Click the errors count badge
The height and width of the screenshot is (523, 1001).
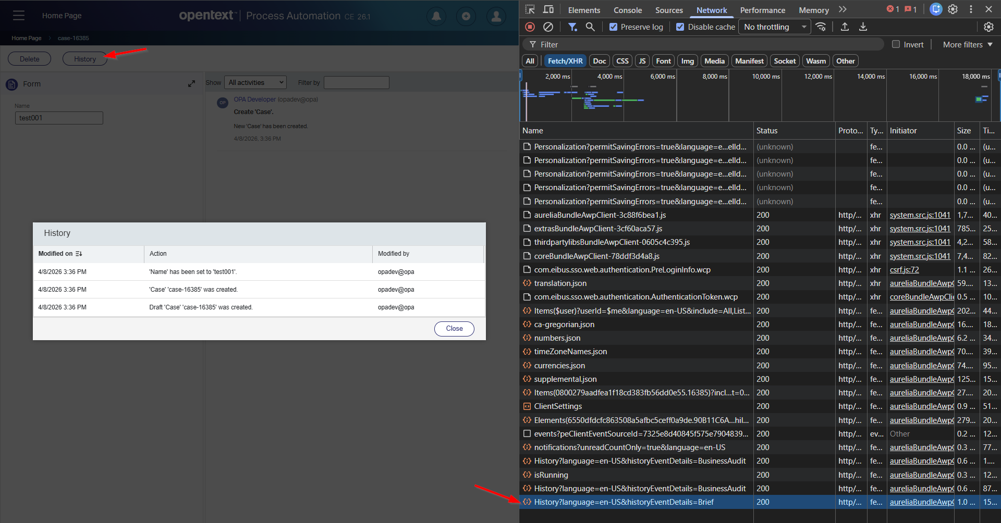coord(893,9)
